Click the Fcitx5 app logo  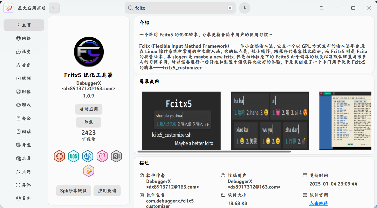coord(89,52)
